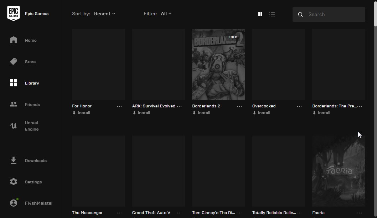Screen dimensions: 377x218
Task: Open Friends in sidebar
Action: [x=32, y=105]
